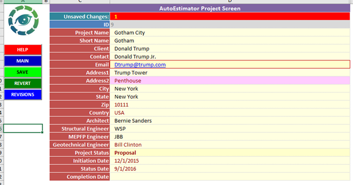The image size is (353, 185).
Task: Click the Country label cell
Action: click(80, 113)
